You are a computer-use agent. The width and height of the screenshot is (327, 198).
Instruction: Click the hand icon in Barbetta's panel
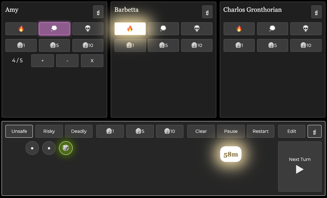click(x=207, y=12)
